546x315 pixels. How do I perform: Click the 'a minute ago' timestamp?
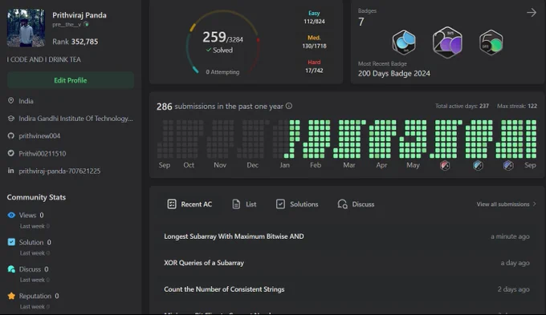click(510, 236)
